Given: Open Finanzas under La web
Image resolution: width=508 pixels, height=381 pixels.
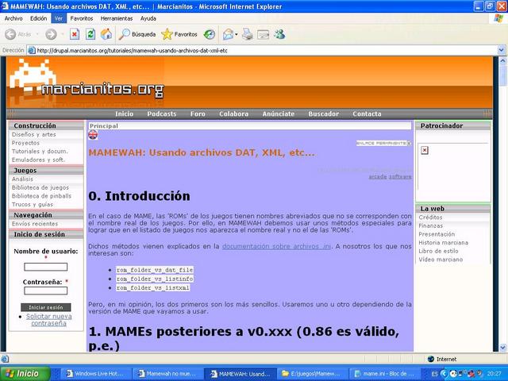Looking at the screenshot, I should [x=430, y=225].
